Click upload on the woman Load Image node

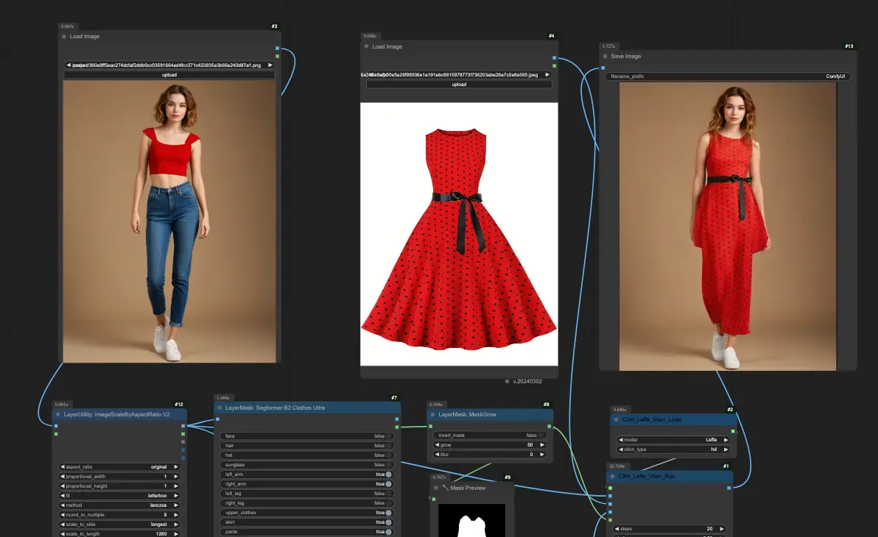pos(169,74)
